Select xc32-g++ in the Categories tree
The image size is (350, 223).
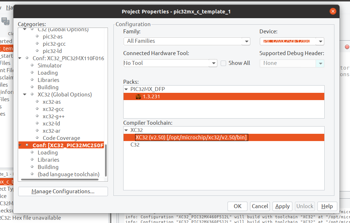(54, 116)
